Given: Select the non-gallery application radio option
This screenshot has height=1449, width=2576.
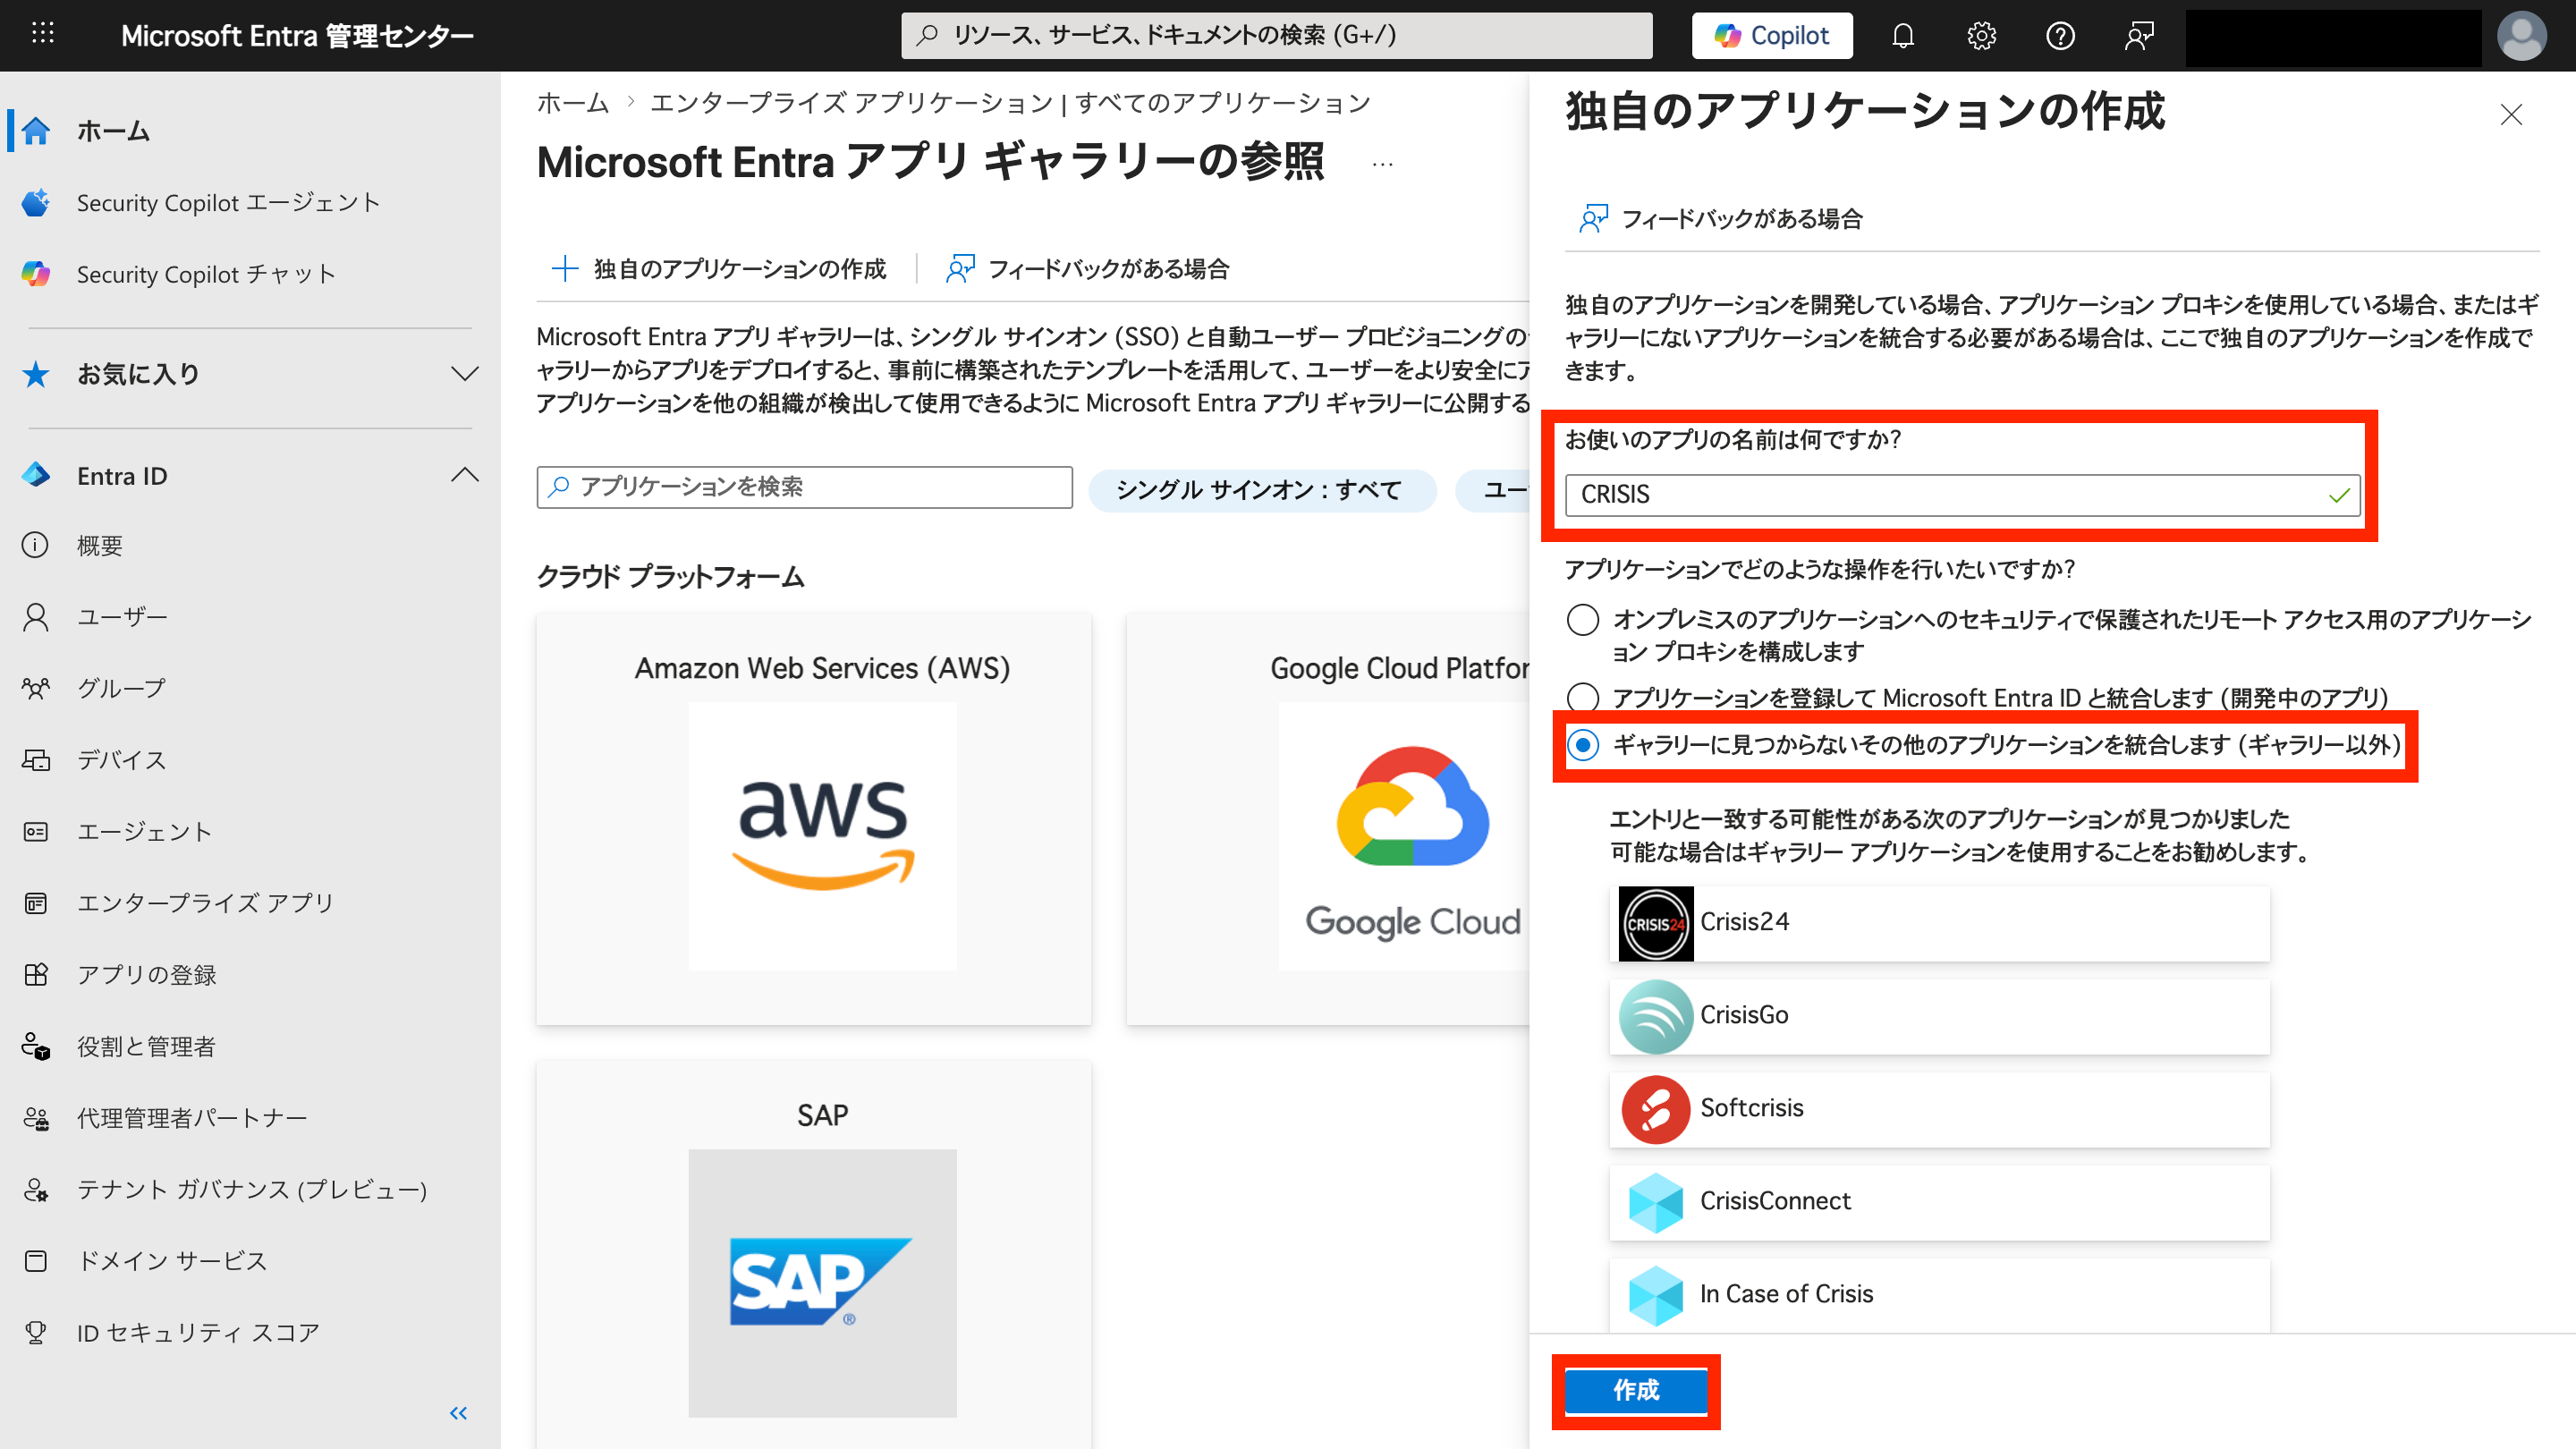Looking at the screenshot, I should [1583, 745].
